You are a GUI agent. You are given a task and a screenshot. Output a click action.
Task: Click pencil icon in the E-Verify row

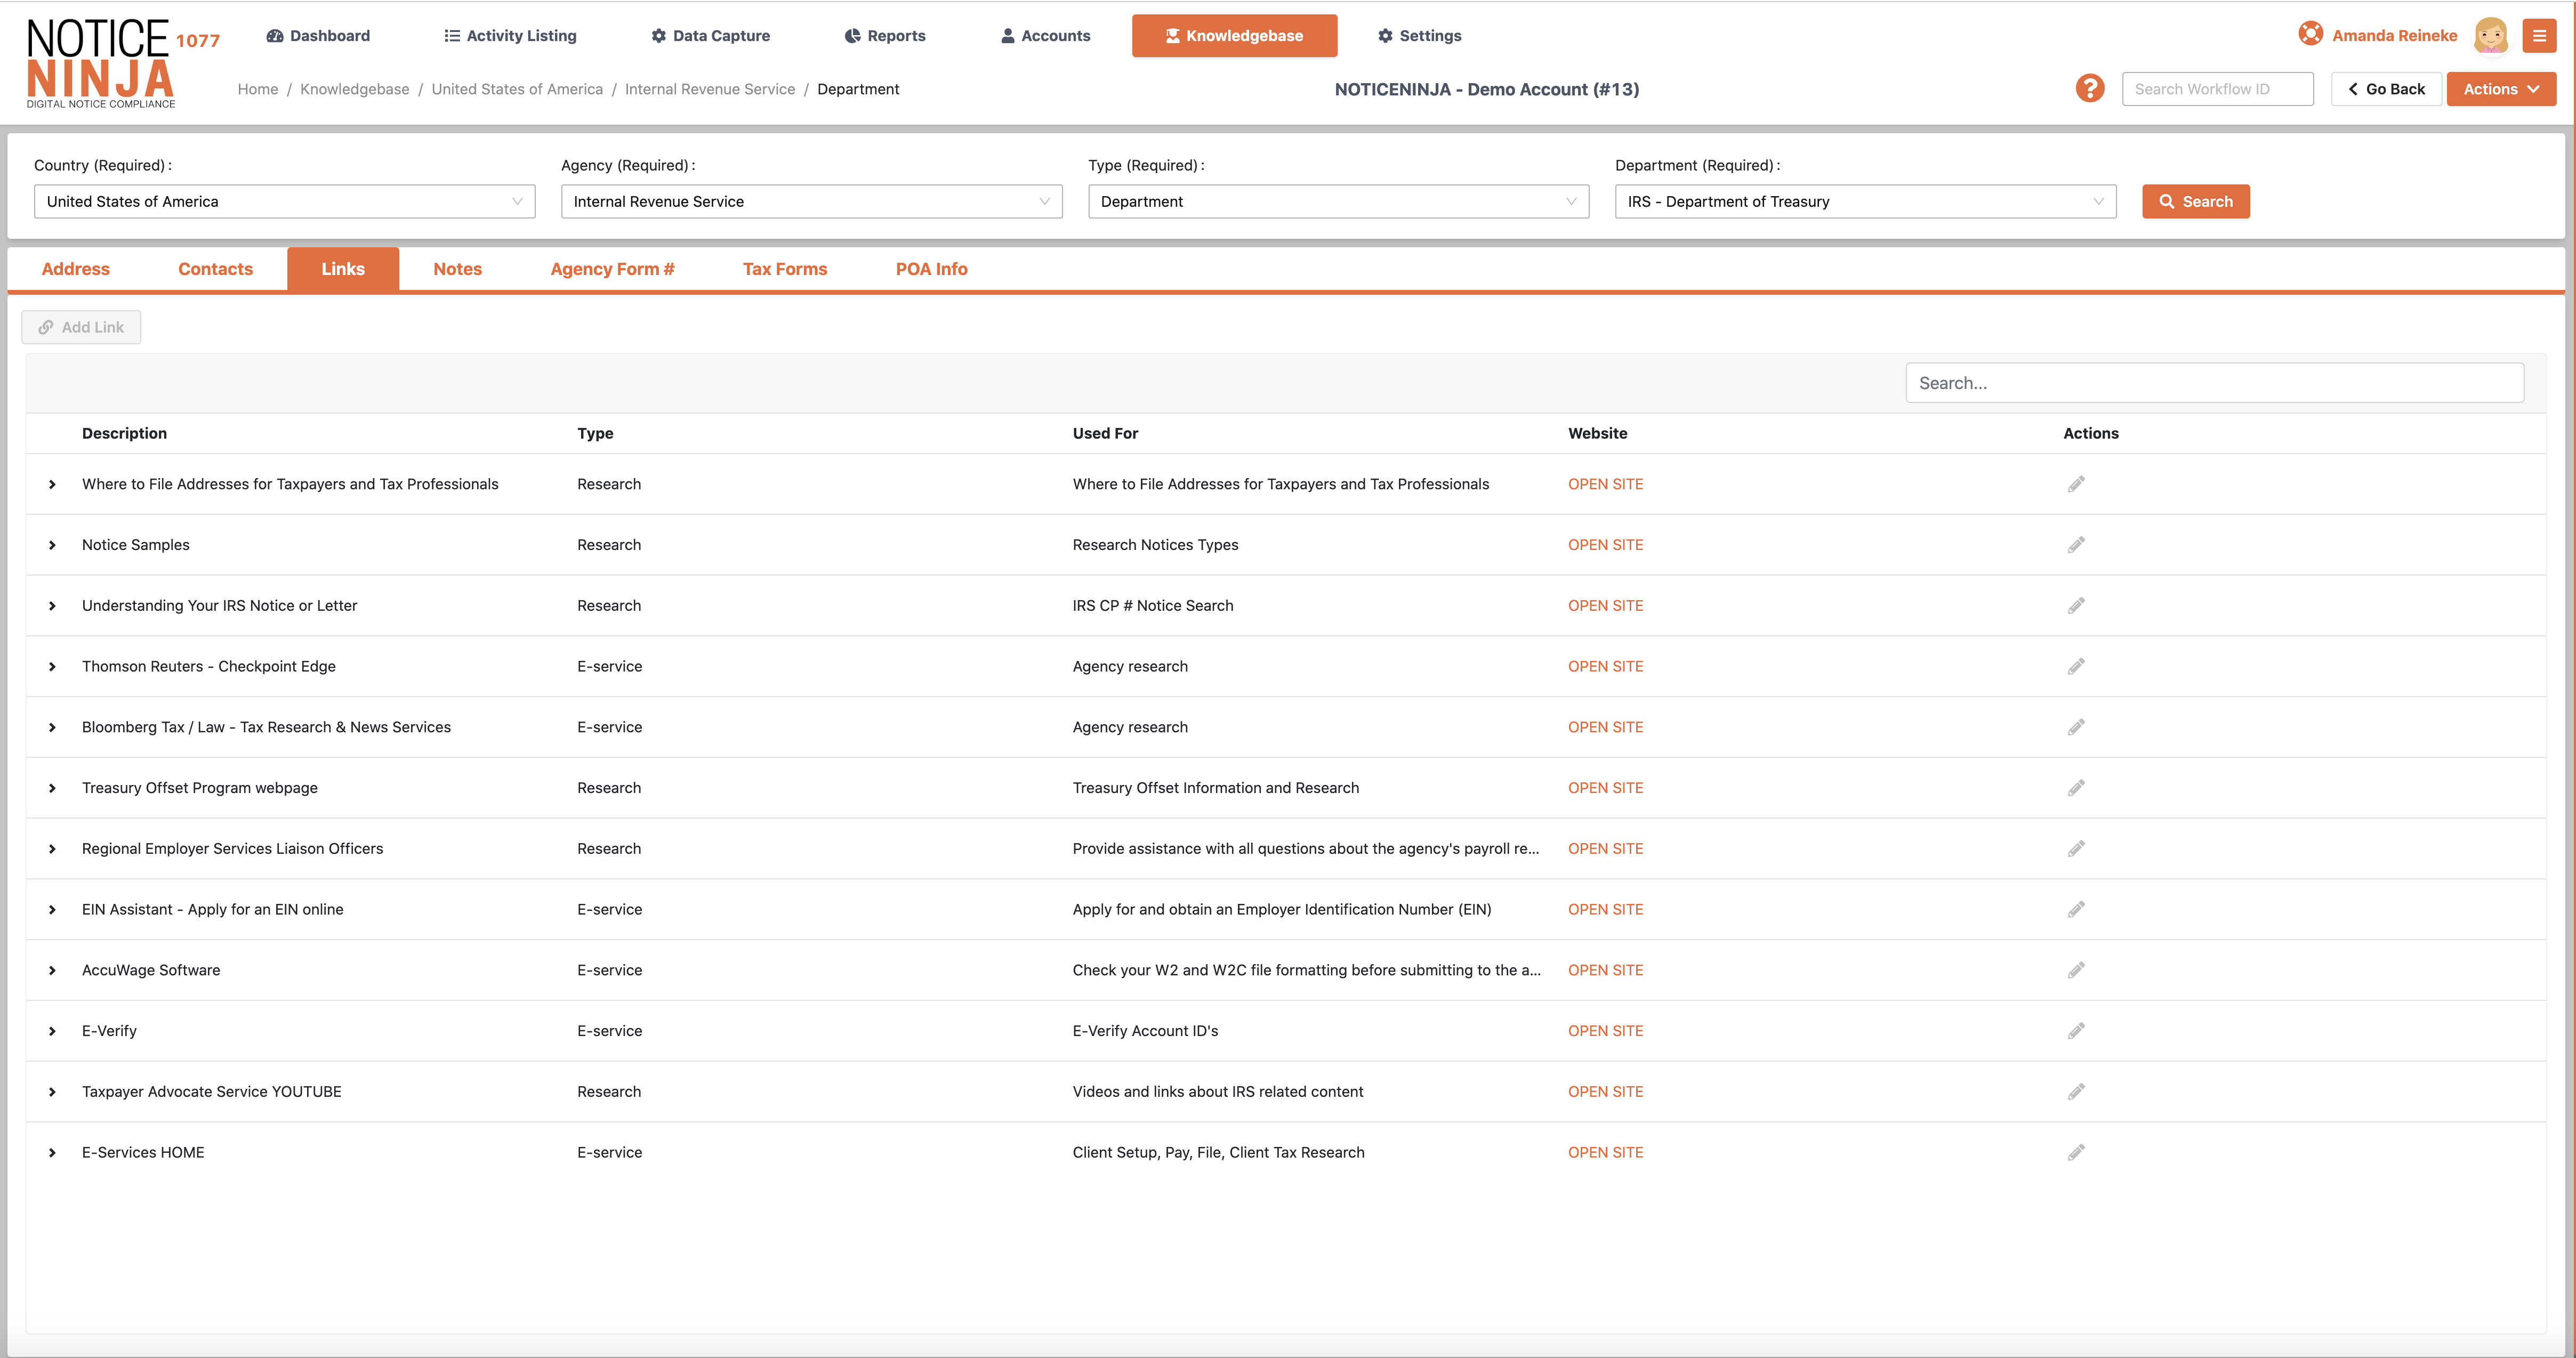point(2076,1031)
